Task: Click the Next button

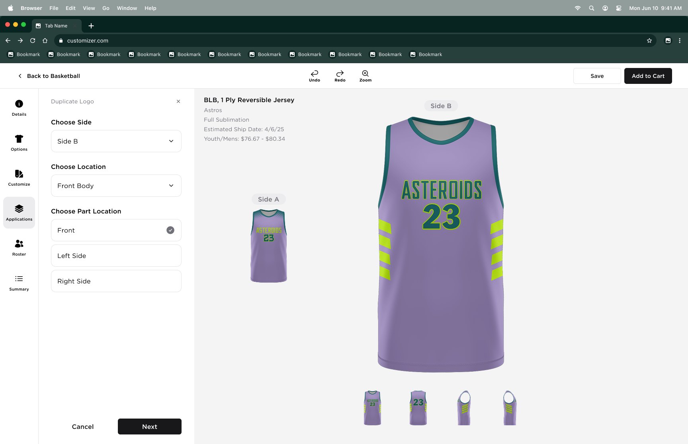Action: (x=150, y=427)
